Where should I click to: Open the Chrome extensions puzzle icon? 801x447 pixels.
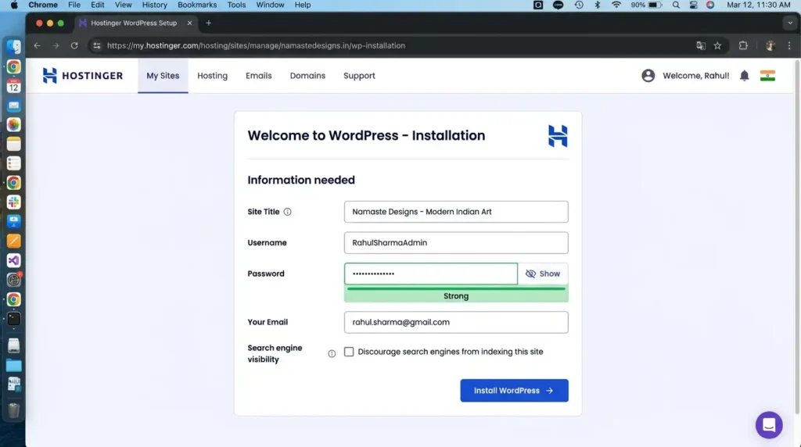743,45
